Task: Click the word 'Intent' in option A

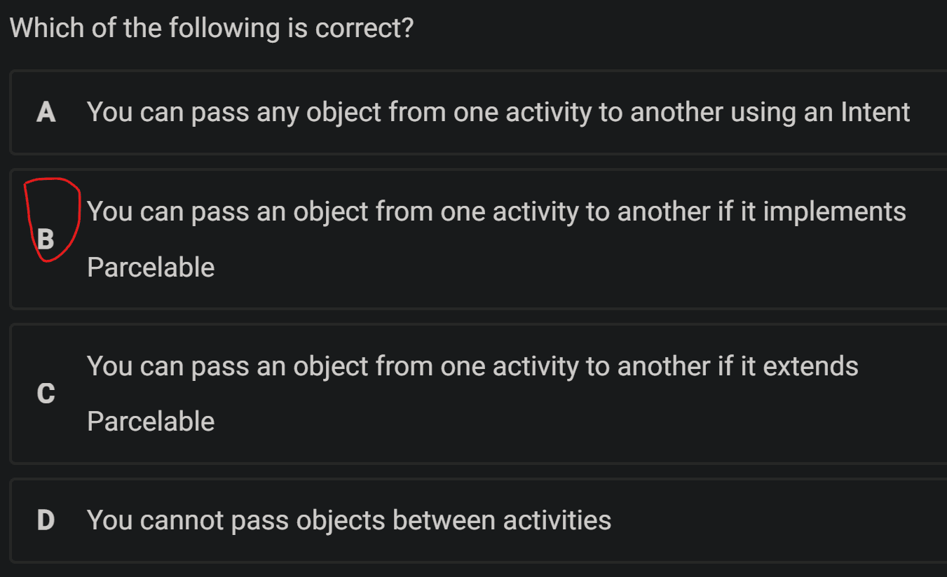Action: click(875, 112)
